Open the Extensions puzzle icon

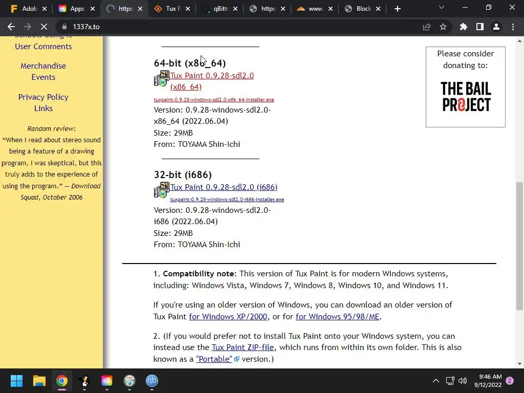tap(464, 27)
